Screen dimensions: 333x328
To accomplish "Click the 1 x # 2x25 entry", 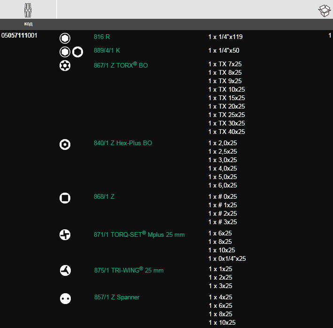I will pos(223,213).
